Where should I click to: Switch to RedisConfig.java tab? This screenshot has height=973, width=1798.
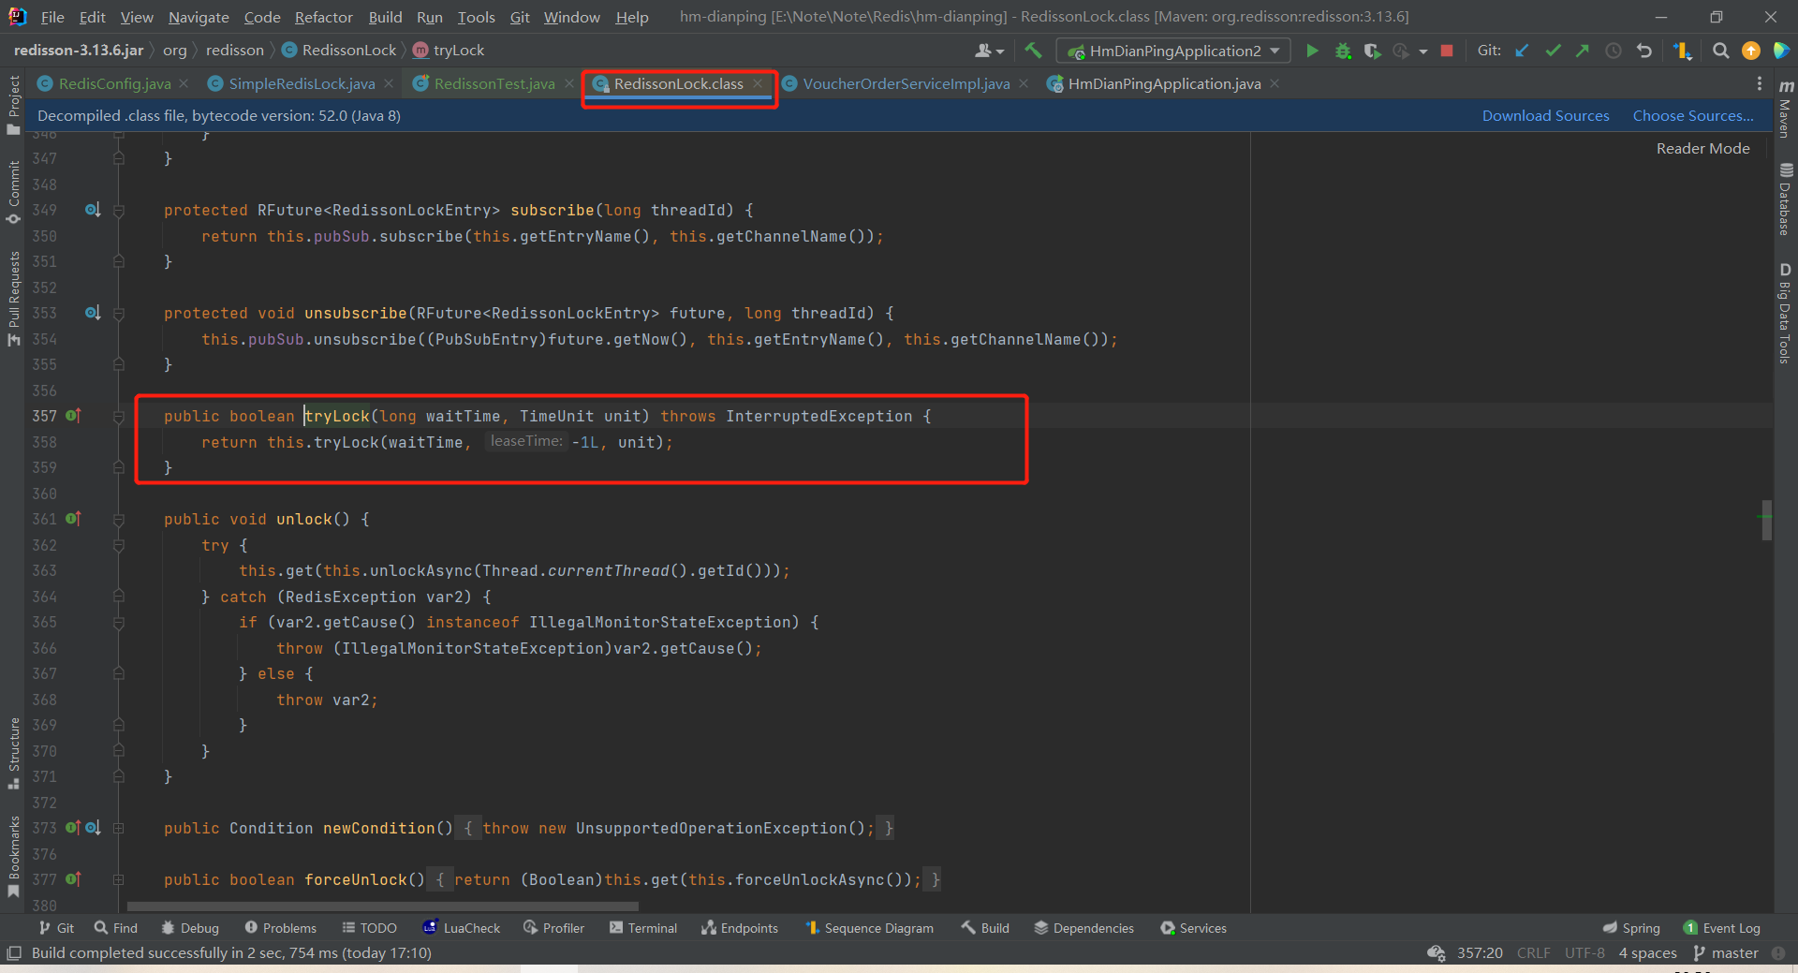click(114, 83)
